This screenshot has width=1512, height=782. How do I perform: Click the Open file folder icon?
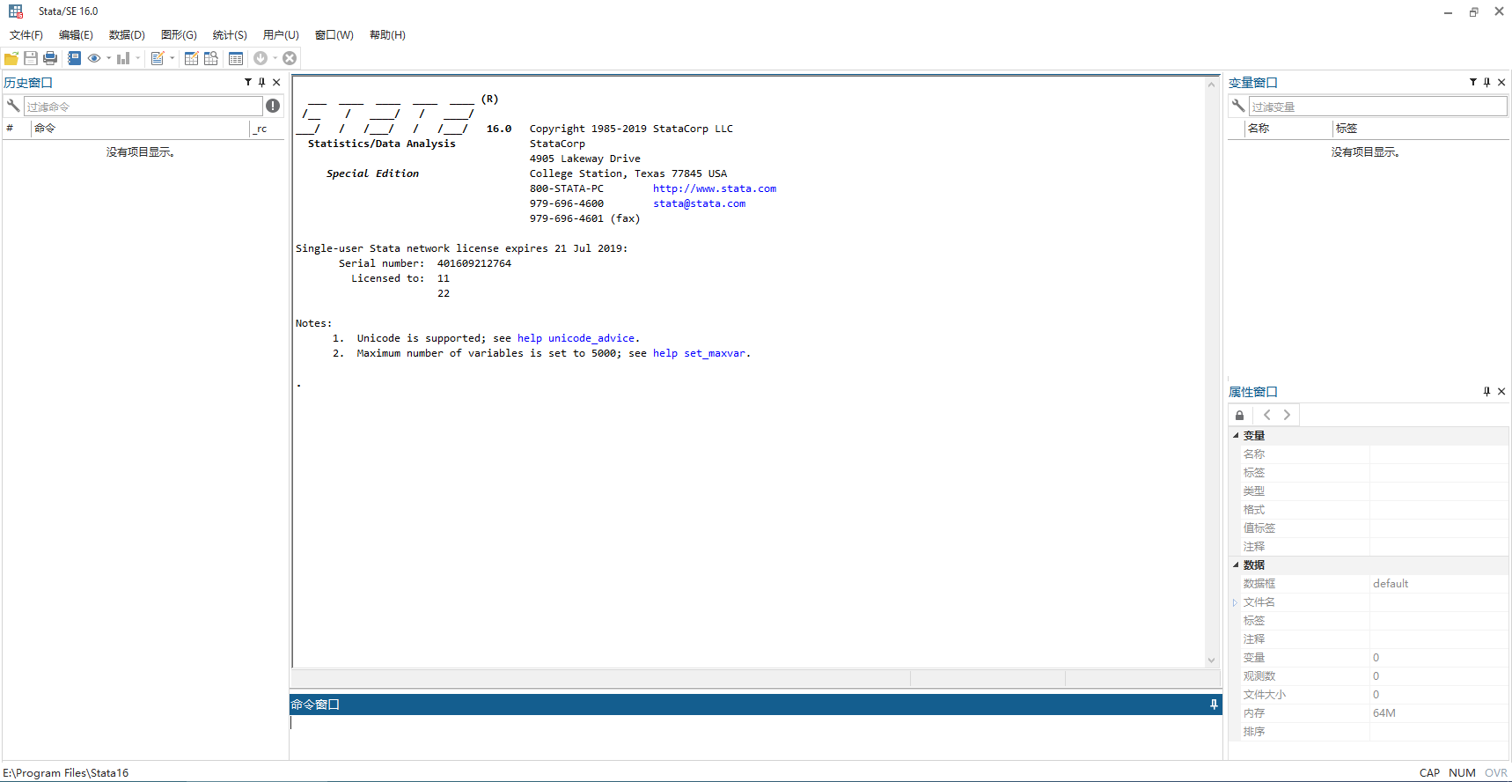[11, 58]
